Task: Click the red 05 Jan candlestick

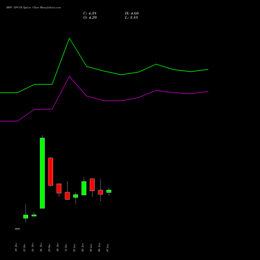Action: (x=92, y=185)
